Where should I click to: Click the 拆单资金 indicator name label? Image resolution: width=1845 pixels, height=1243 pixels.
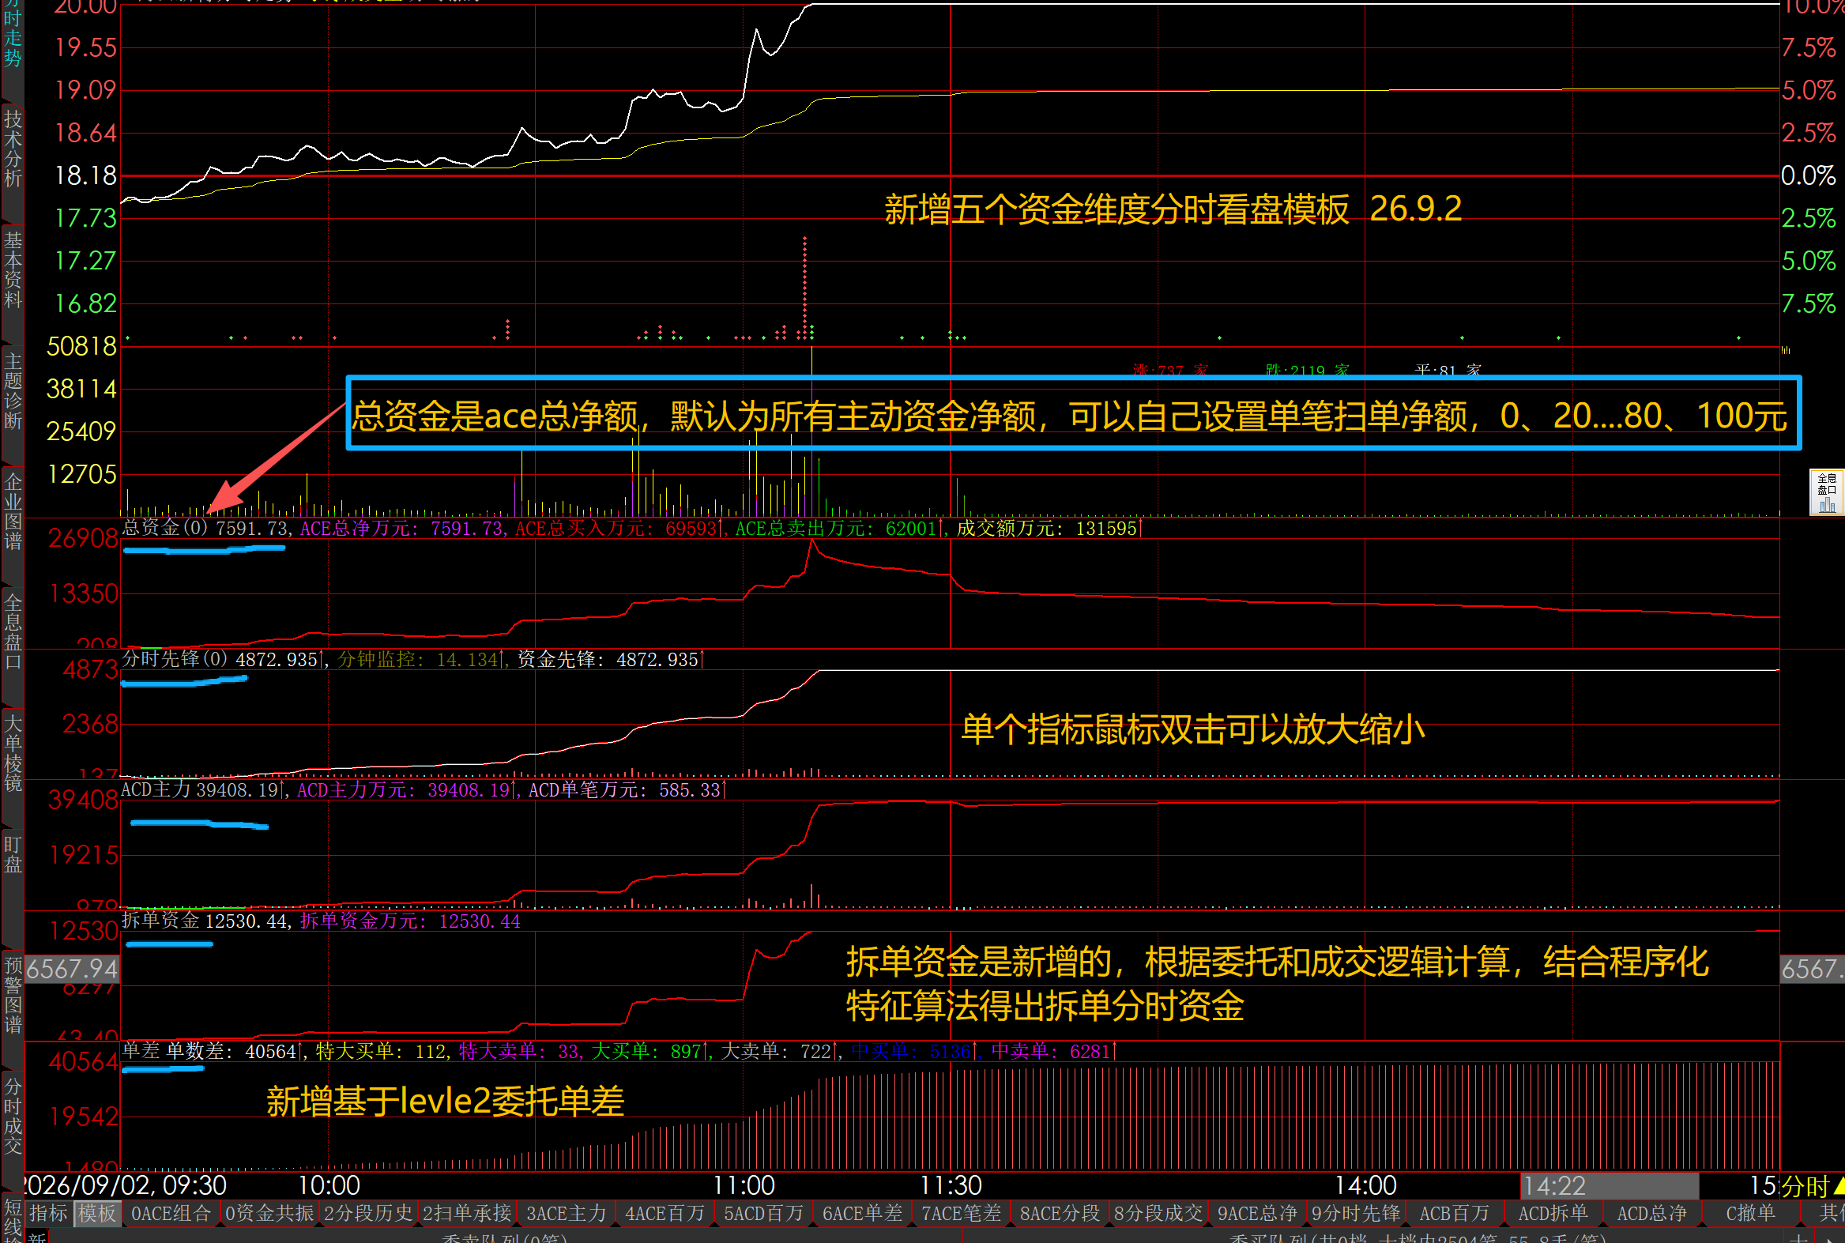(x=160, y=921)
